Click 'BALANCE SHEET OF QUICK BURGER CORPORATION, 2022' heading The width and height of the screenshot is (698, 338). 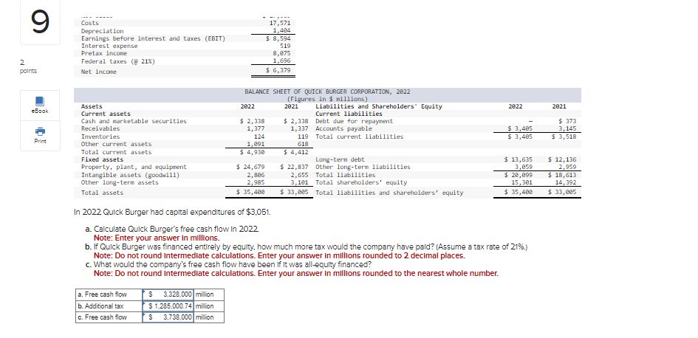tap(328, 92)
